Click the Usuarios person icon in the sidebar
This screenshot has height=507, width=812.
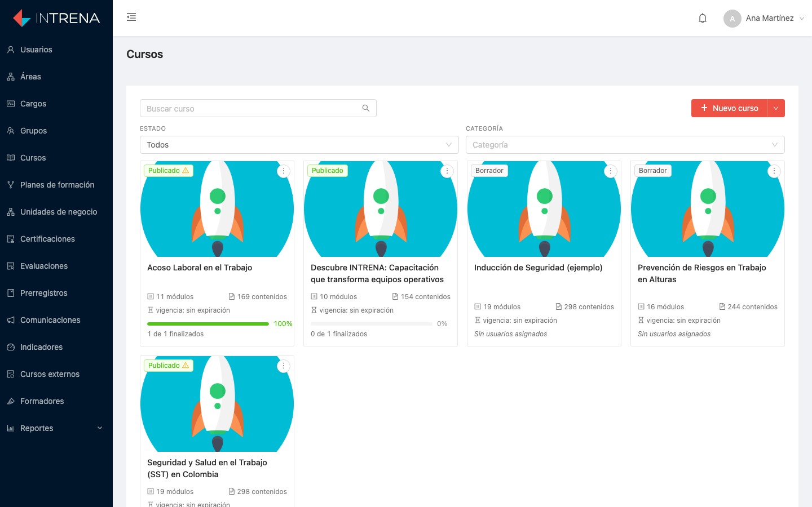point(11,50)
